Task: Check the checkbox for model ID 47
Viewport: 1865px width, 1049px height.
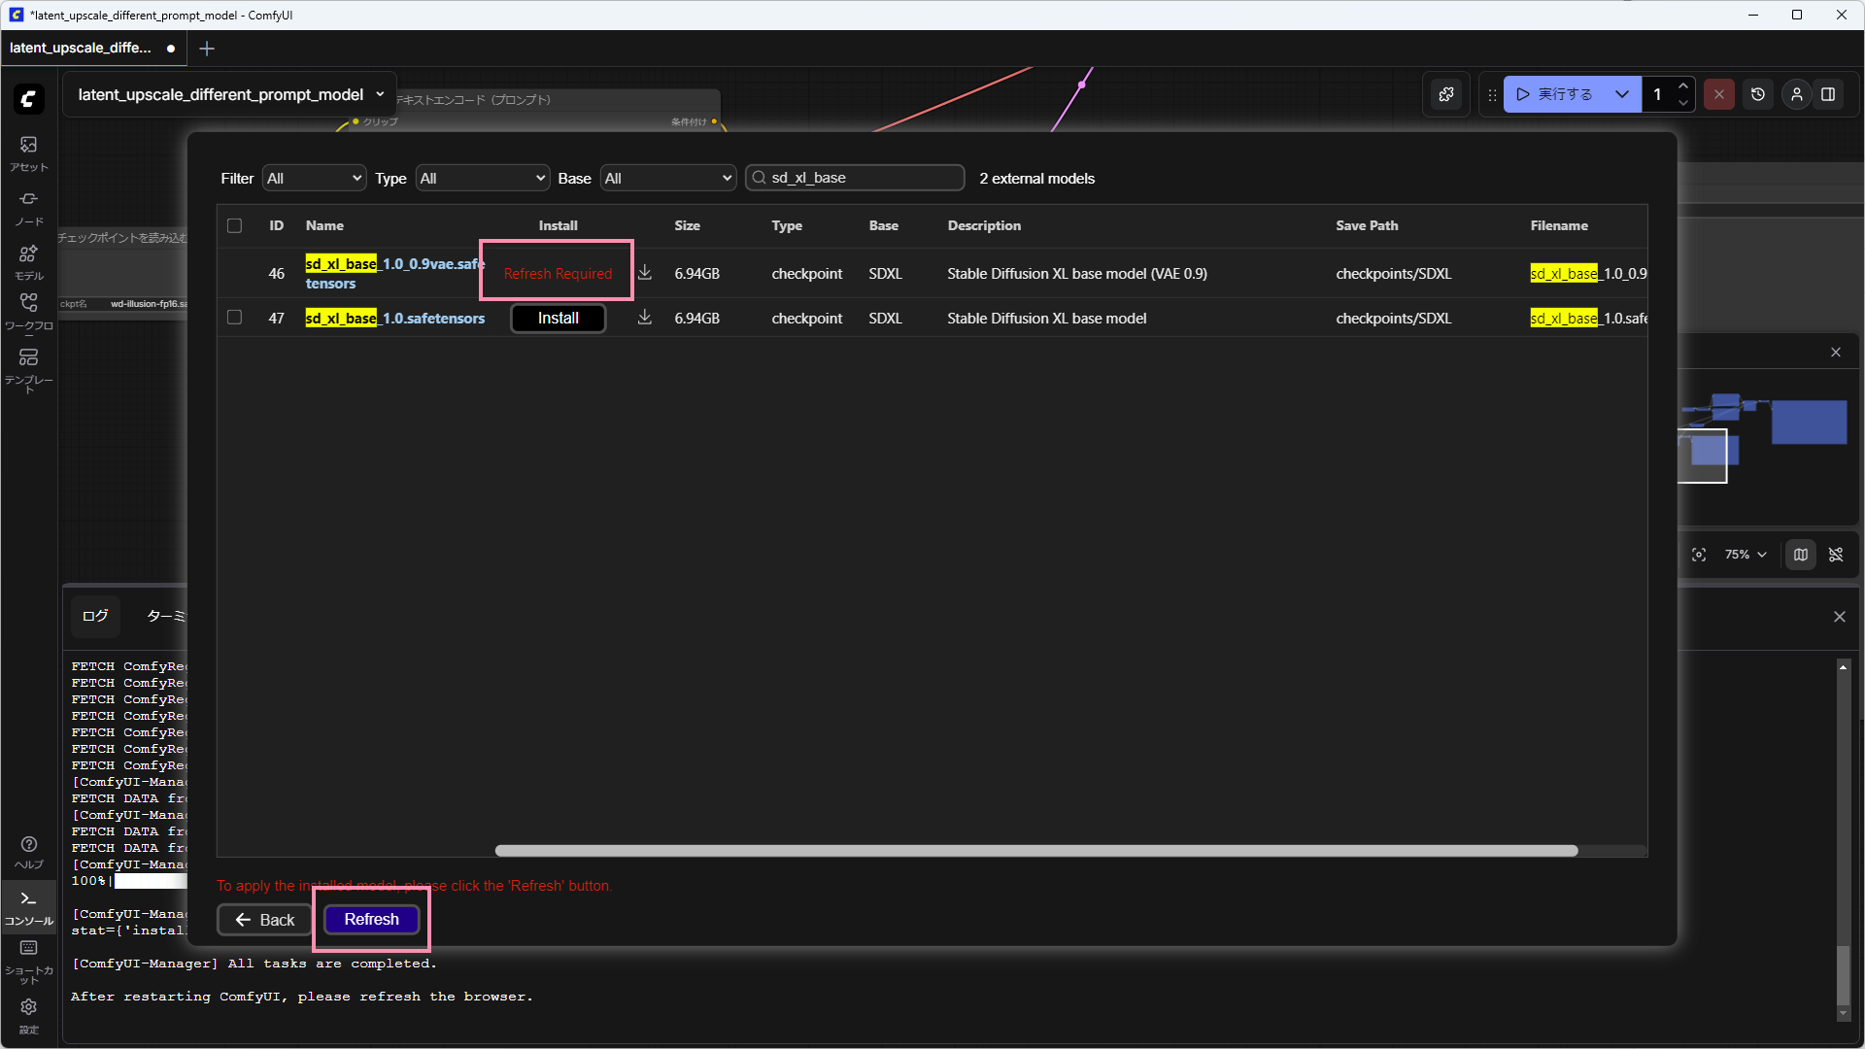Action: (x=234, y=318)
